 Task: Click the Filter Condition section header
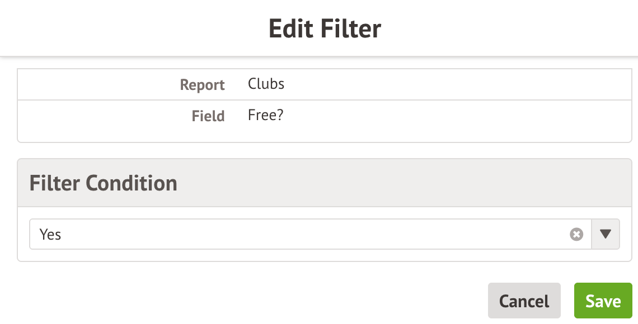[x=103, y=183]
